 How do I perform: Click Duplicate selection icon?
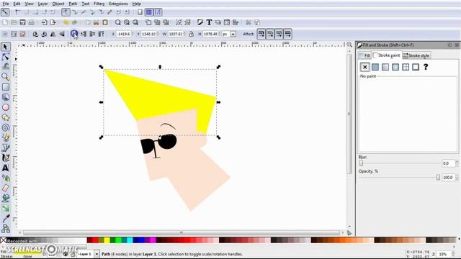click(148, 22)
